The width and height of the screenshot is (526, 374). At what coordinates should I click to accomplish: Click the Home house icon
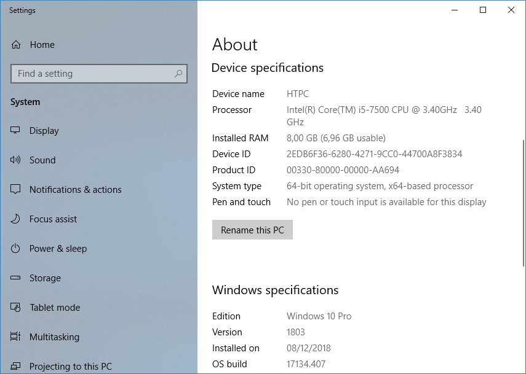click(16, 45)
